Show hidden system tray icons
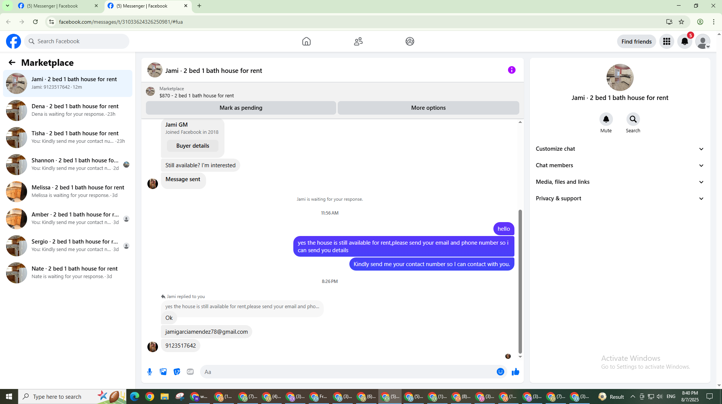 [633, 396]
